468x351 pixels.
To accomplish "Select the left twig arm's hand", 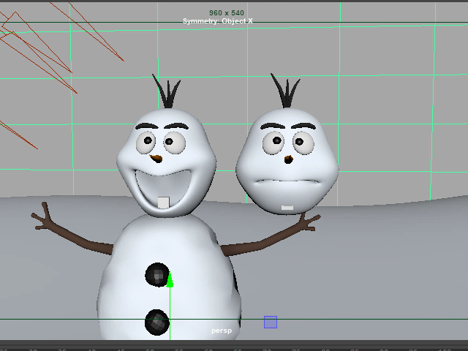I will 45,216.
